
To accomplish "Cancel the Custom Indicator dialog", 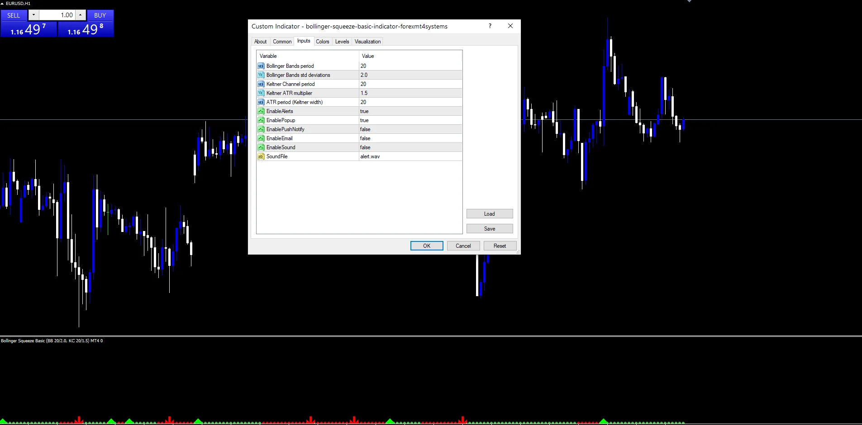I will tap(463, 246).
